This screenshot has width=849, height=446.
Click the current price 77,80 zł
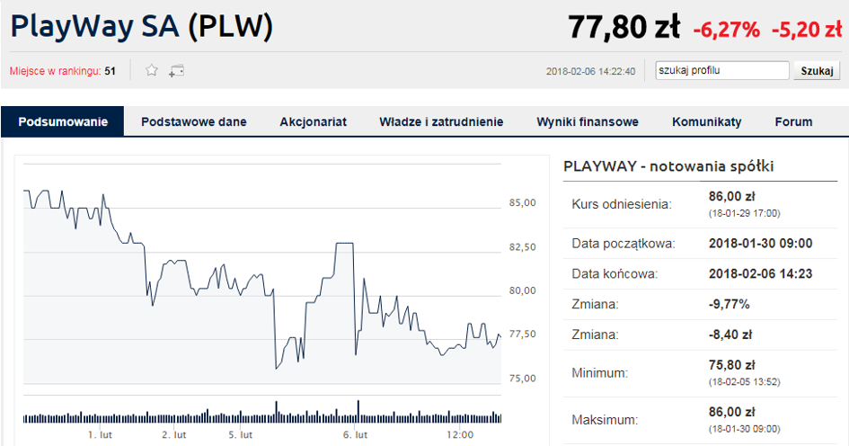pos(623,27)
